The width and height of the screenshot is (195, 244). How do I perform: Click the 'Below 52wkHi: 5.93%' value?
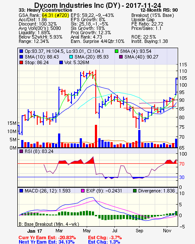(40, 37)
